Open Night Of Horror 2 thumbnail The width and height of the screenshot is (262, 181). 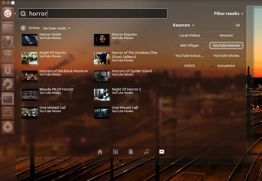[x=102, y=95]
